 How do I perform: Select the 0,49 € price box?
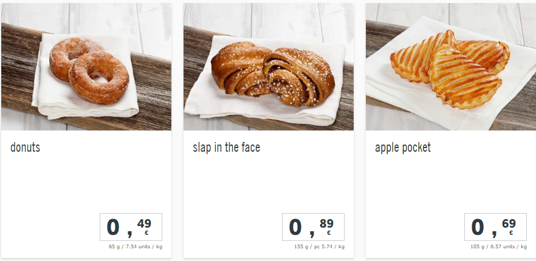(x=131, y=227)
